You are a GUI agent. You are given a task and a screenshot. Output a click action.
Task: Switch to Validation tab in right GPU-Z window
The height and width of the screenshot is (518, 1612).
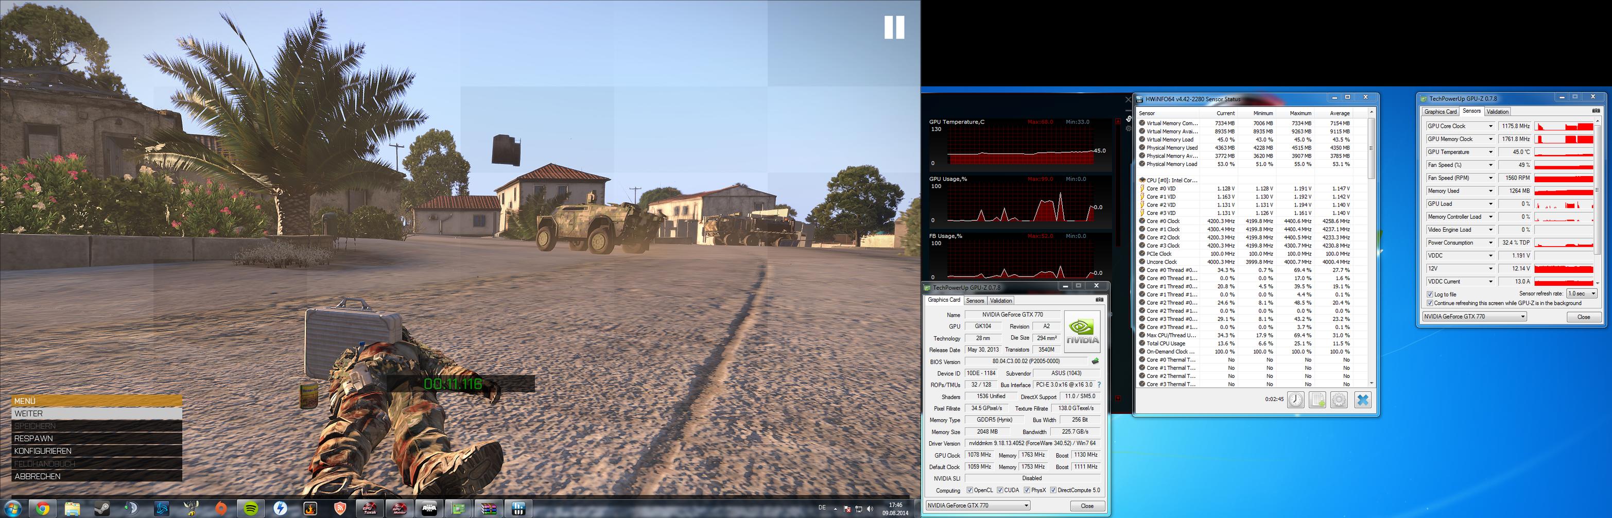1497,112
